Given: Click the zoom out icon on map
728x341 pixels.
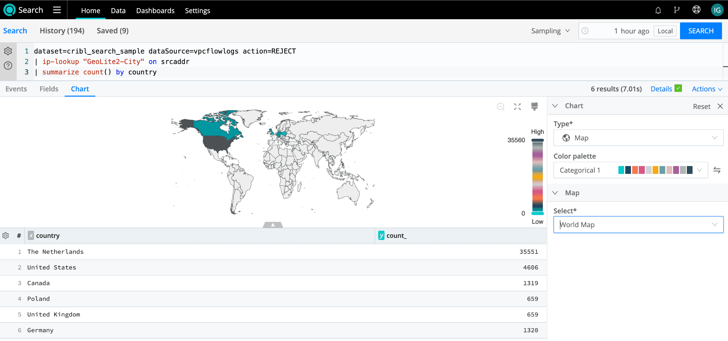Looking at the screenshot, I should point(500,107).
